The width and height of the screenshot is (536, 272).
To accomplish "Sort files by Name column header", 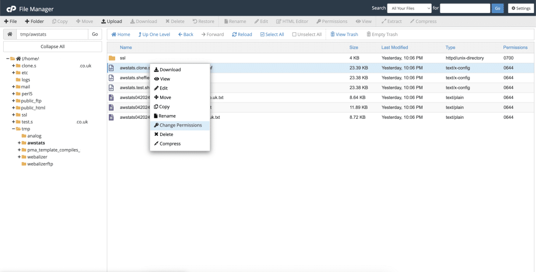I will tap(126, 48).
